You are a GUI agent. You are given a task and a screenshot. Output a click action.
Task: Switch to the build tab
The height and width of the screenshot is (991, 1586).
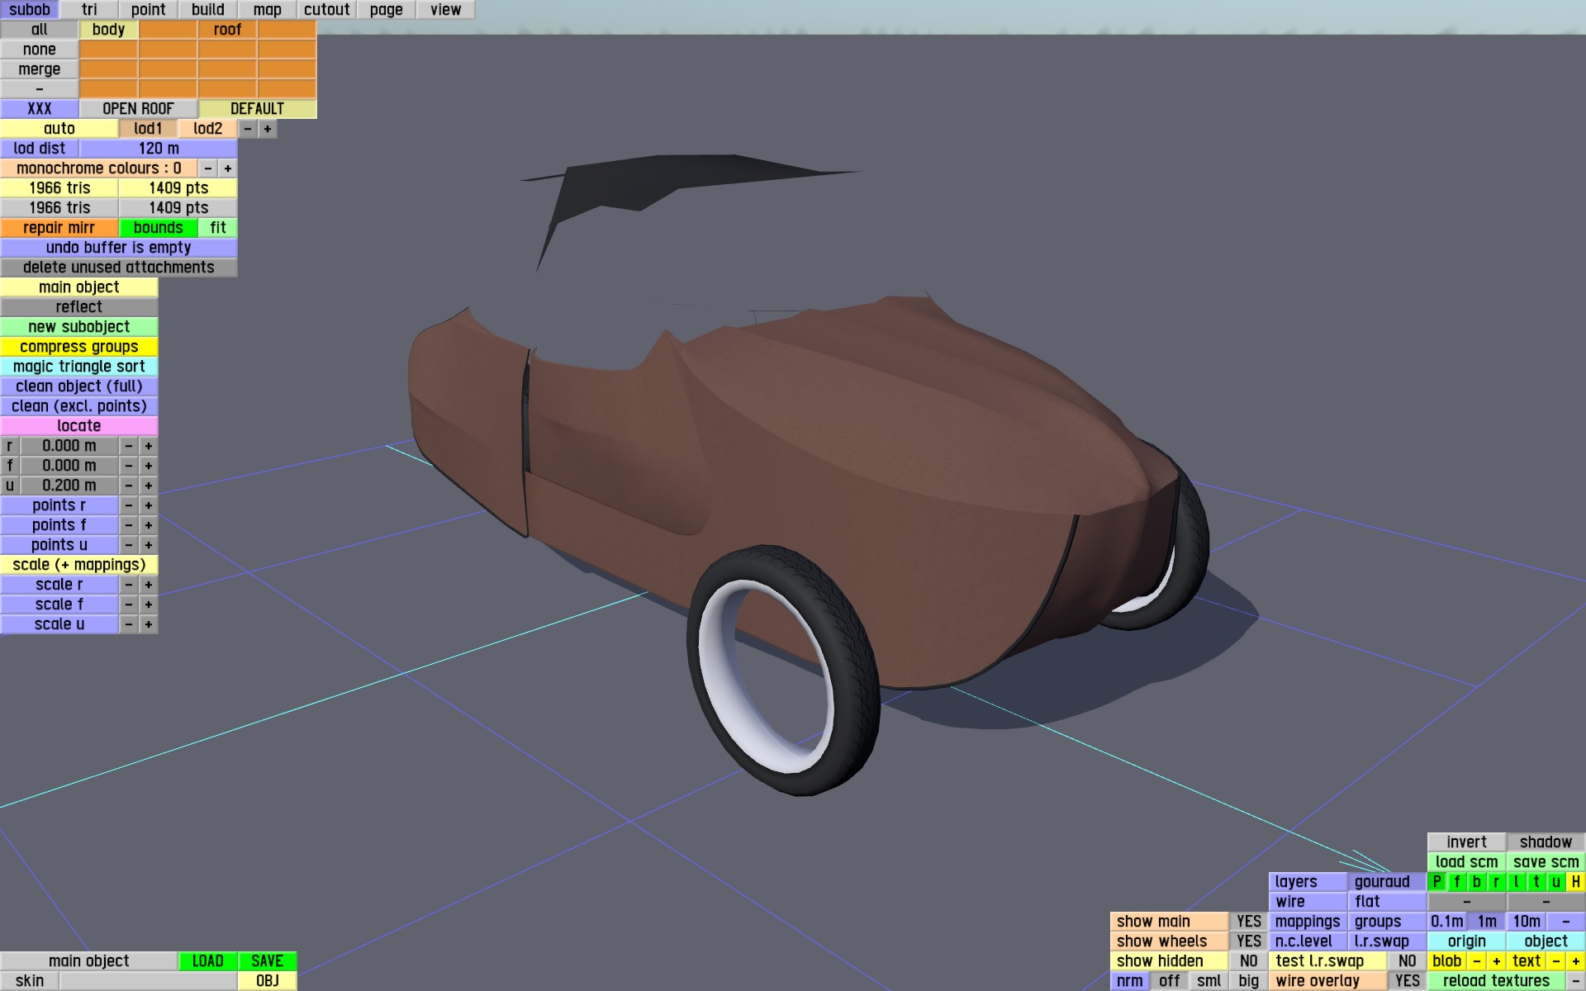[207, 10]
